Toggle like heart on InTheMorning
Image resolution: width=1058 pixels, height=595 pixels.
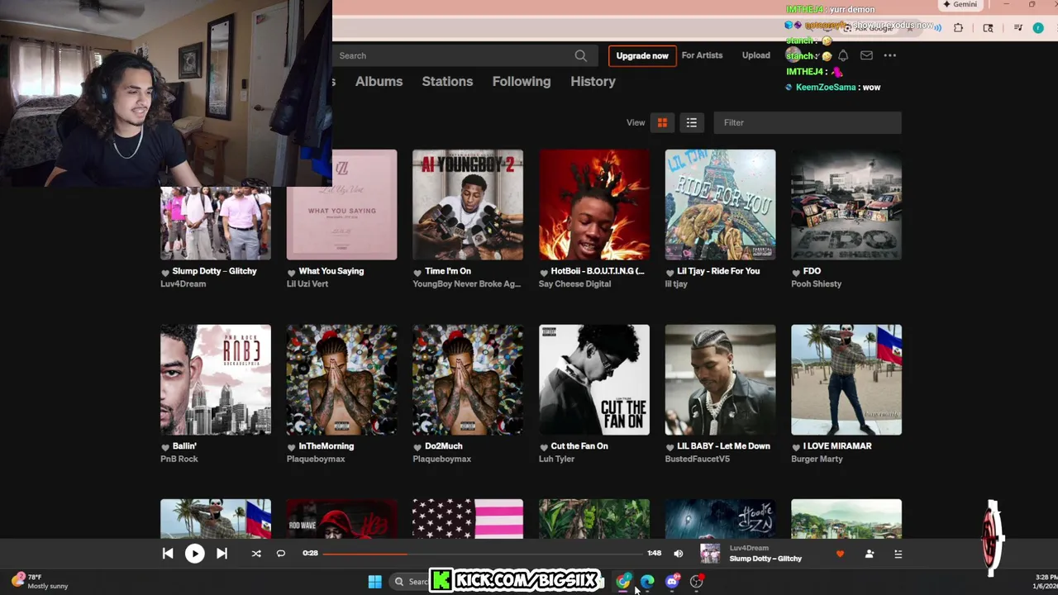pos(291,447)
